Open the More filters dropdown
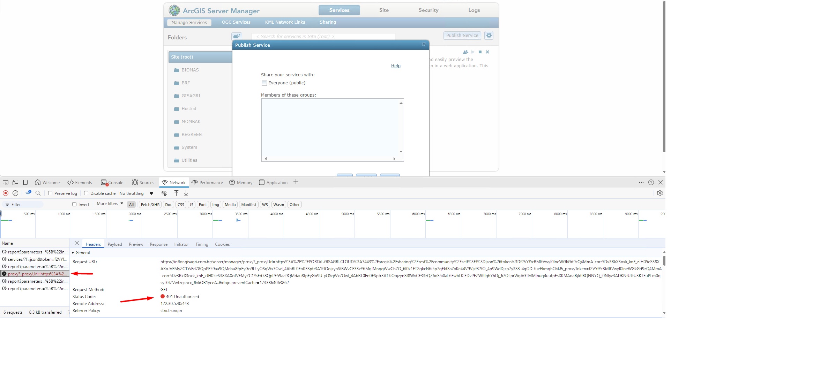Viewport: 835px width, 381px height. coord(110,204)
